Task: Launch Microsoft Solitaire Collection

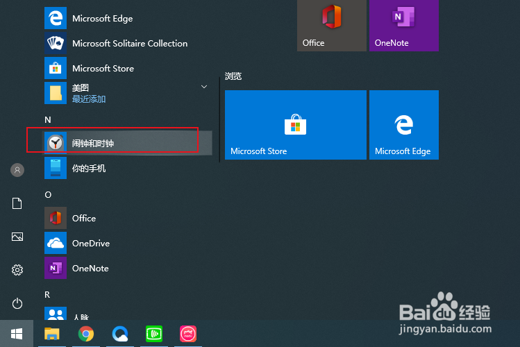Action: click(128, 44)
